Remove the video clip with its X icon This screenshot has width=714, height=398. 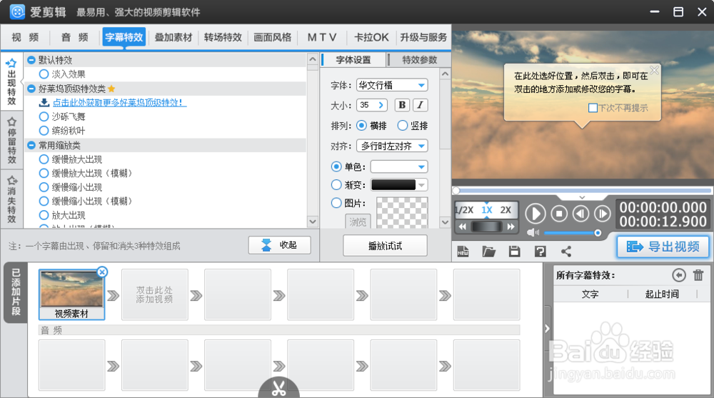(x=102, y=272)
